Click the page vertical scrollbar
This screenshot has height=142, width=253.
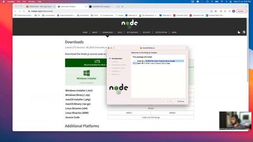(x=248, y=50)
